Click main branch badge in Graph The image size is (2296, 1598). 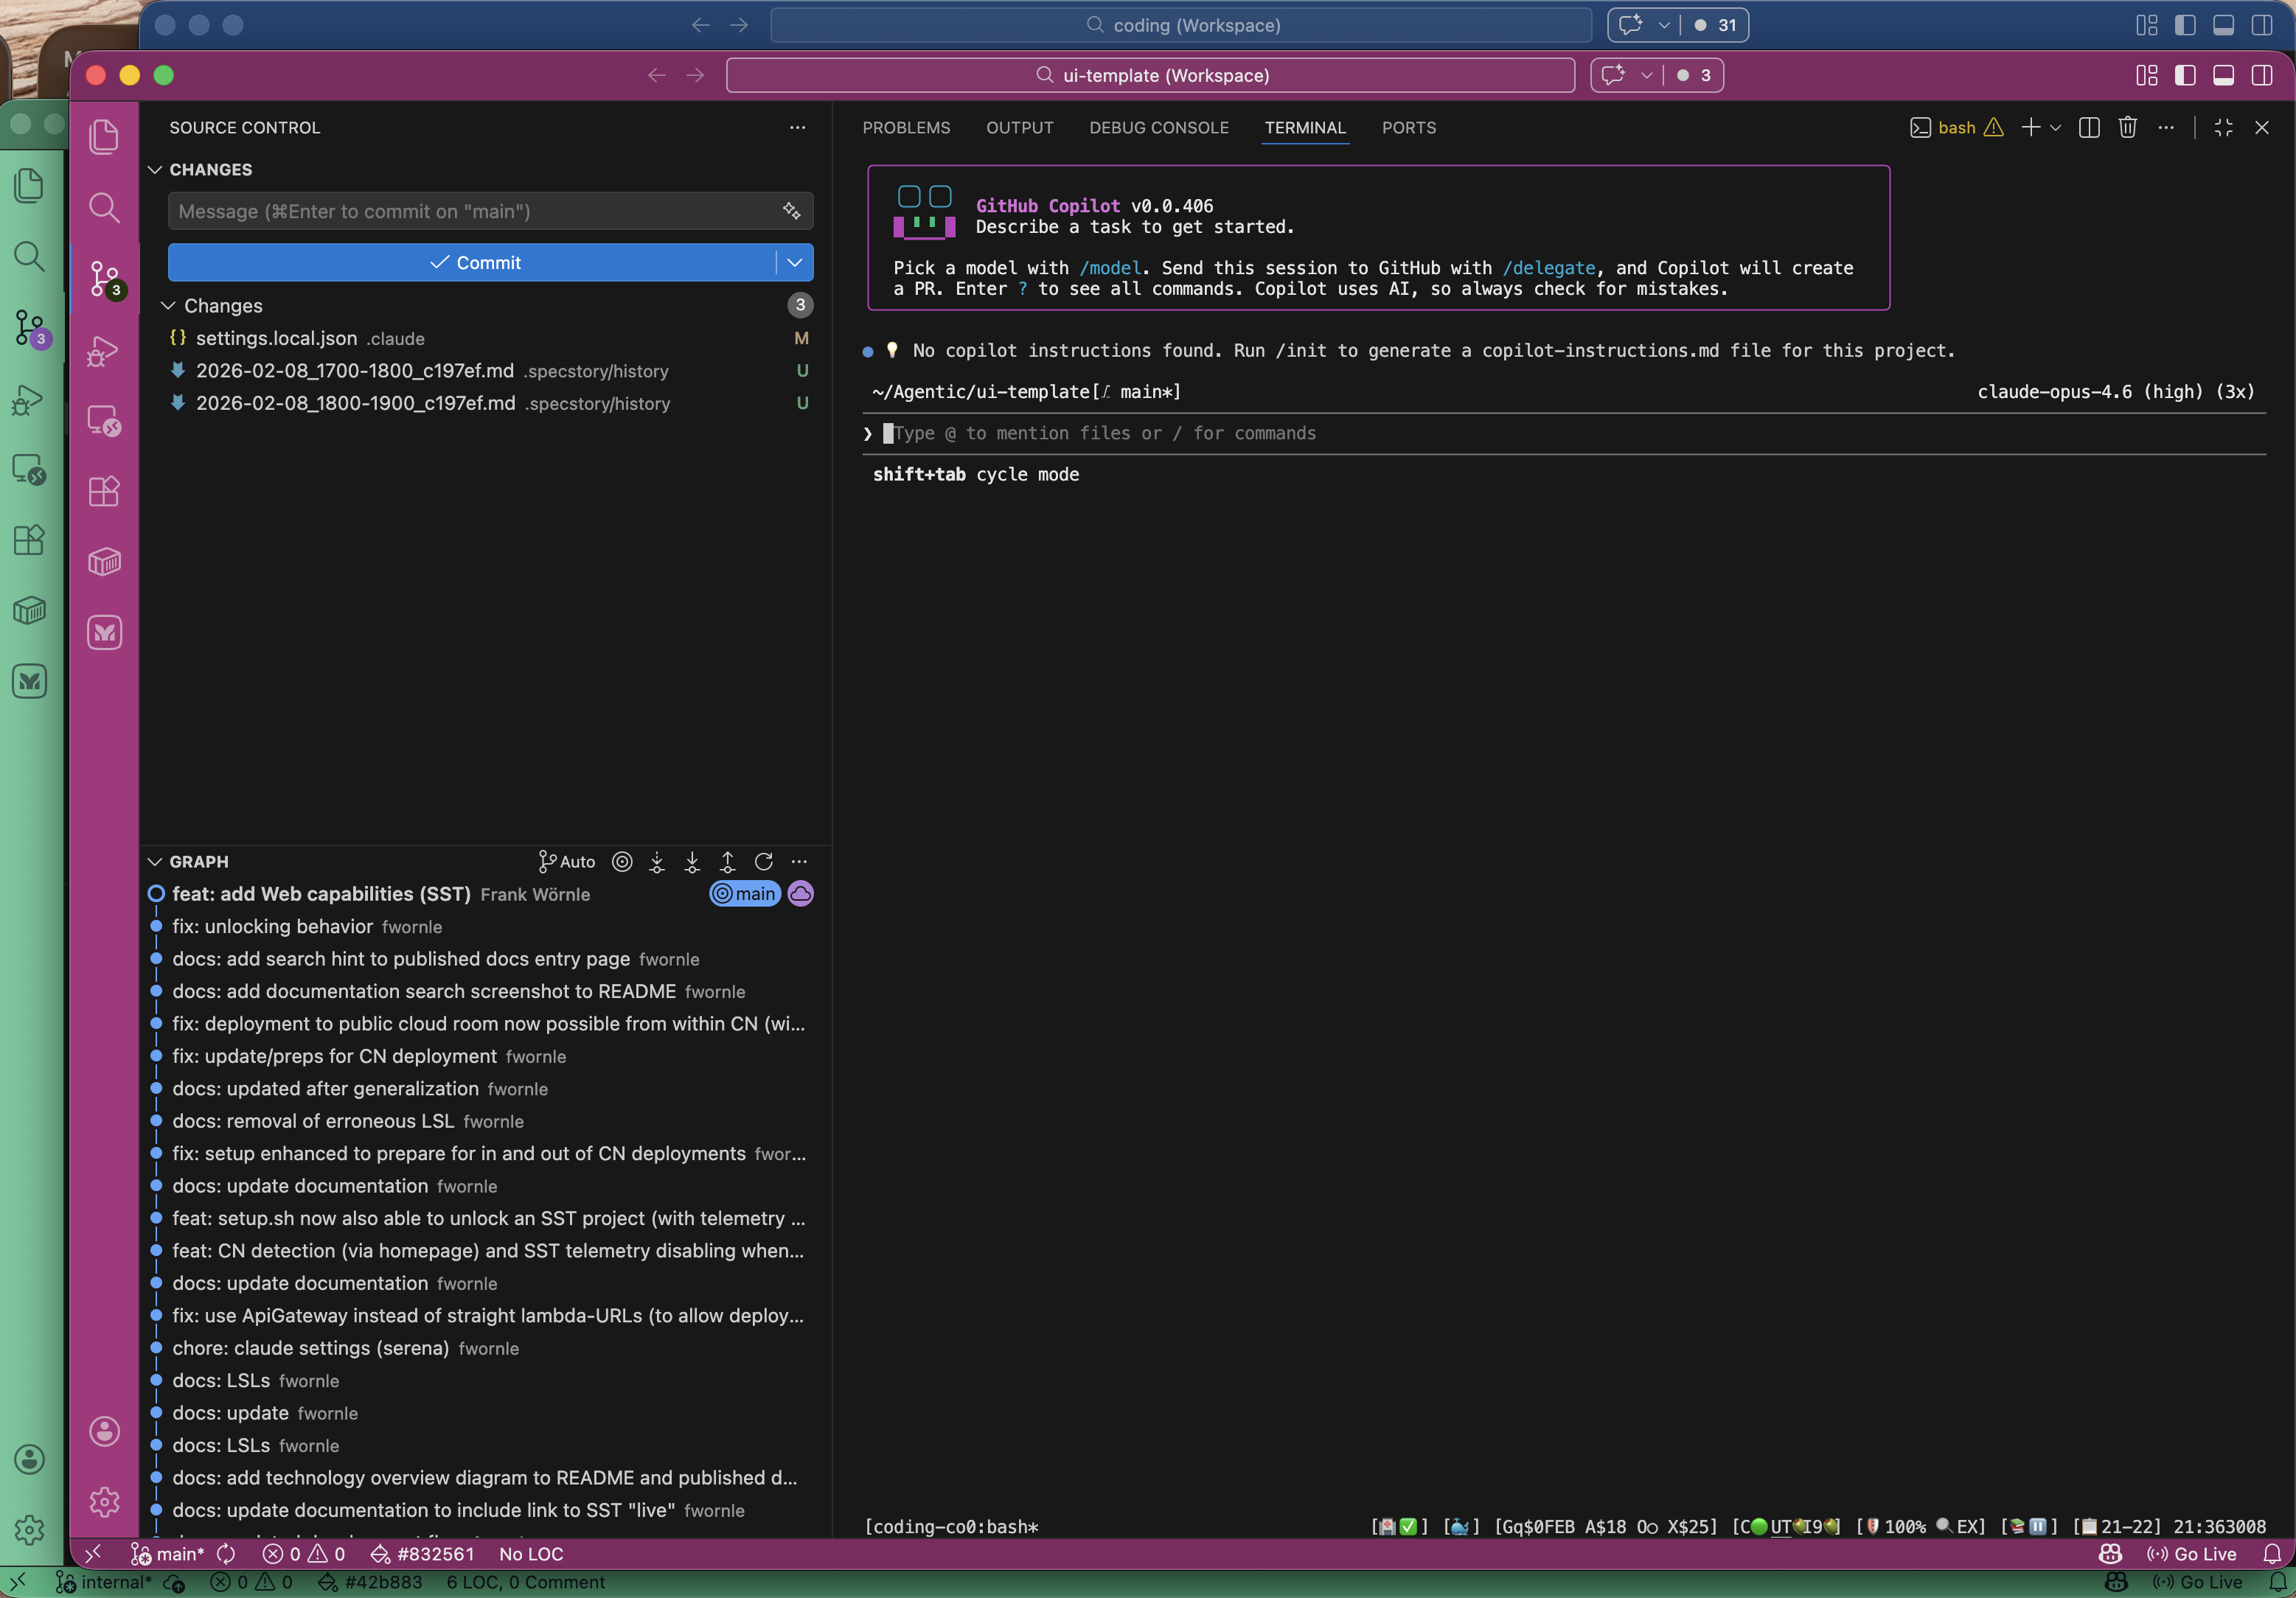(x=745, y=893)
